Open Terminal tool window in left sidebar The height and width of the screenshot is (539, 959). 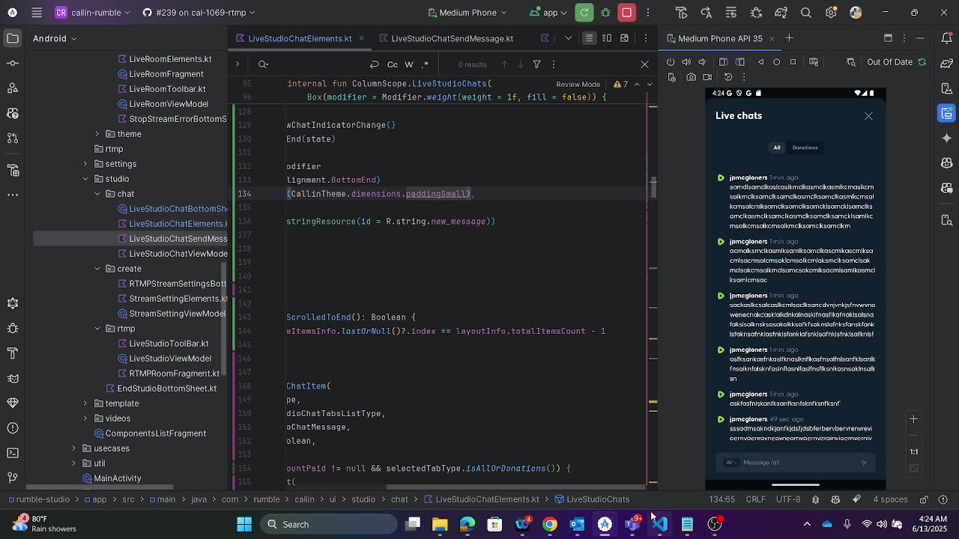[x=13, y=453]
